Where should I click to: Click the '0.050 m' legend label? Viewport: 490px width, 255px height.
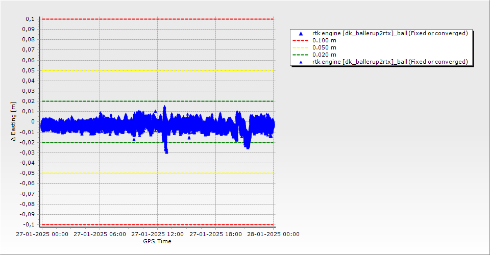tap(325, 48)
